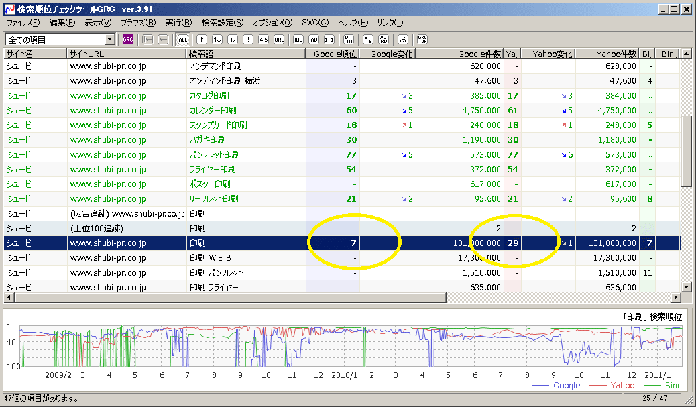Click the DATA toolbar icon
696x407 pixels.
349,40
